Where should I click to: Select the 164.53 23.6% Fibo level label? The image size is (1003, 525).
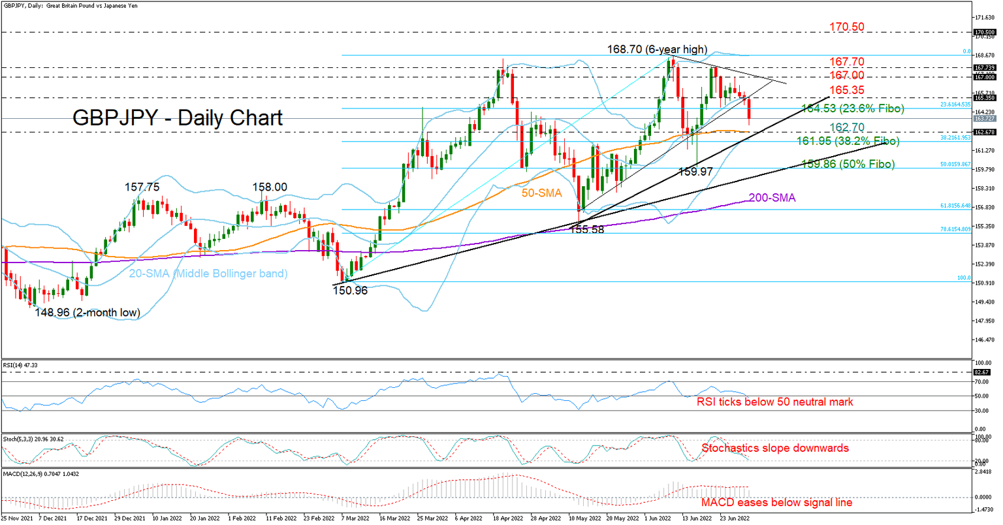[852, 109]
